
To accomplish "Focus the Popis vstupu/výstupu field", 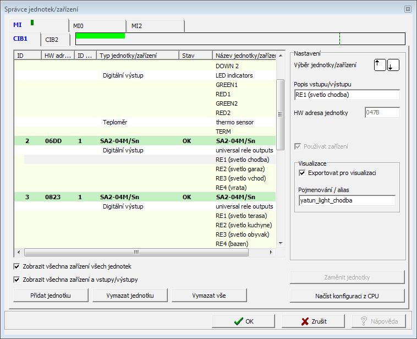I will tap(347, 95).
